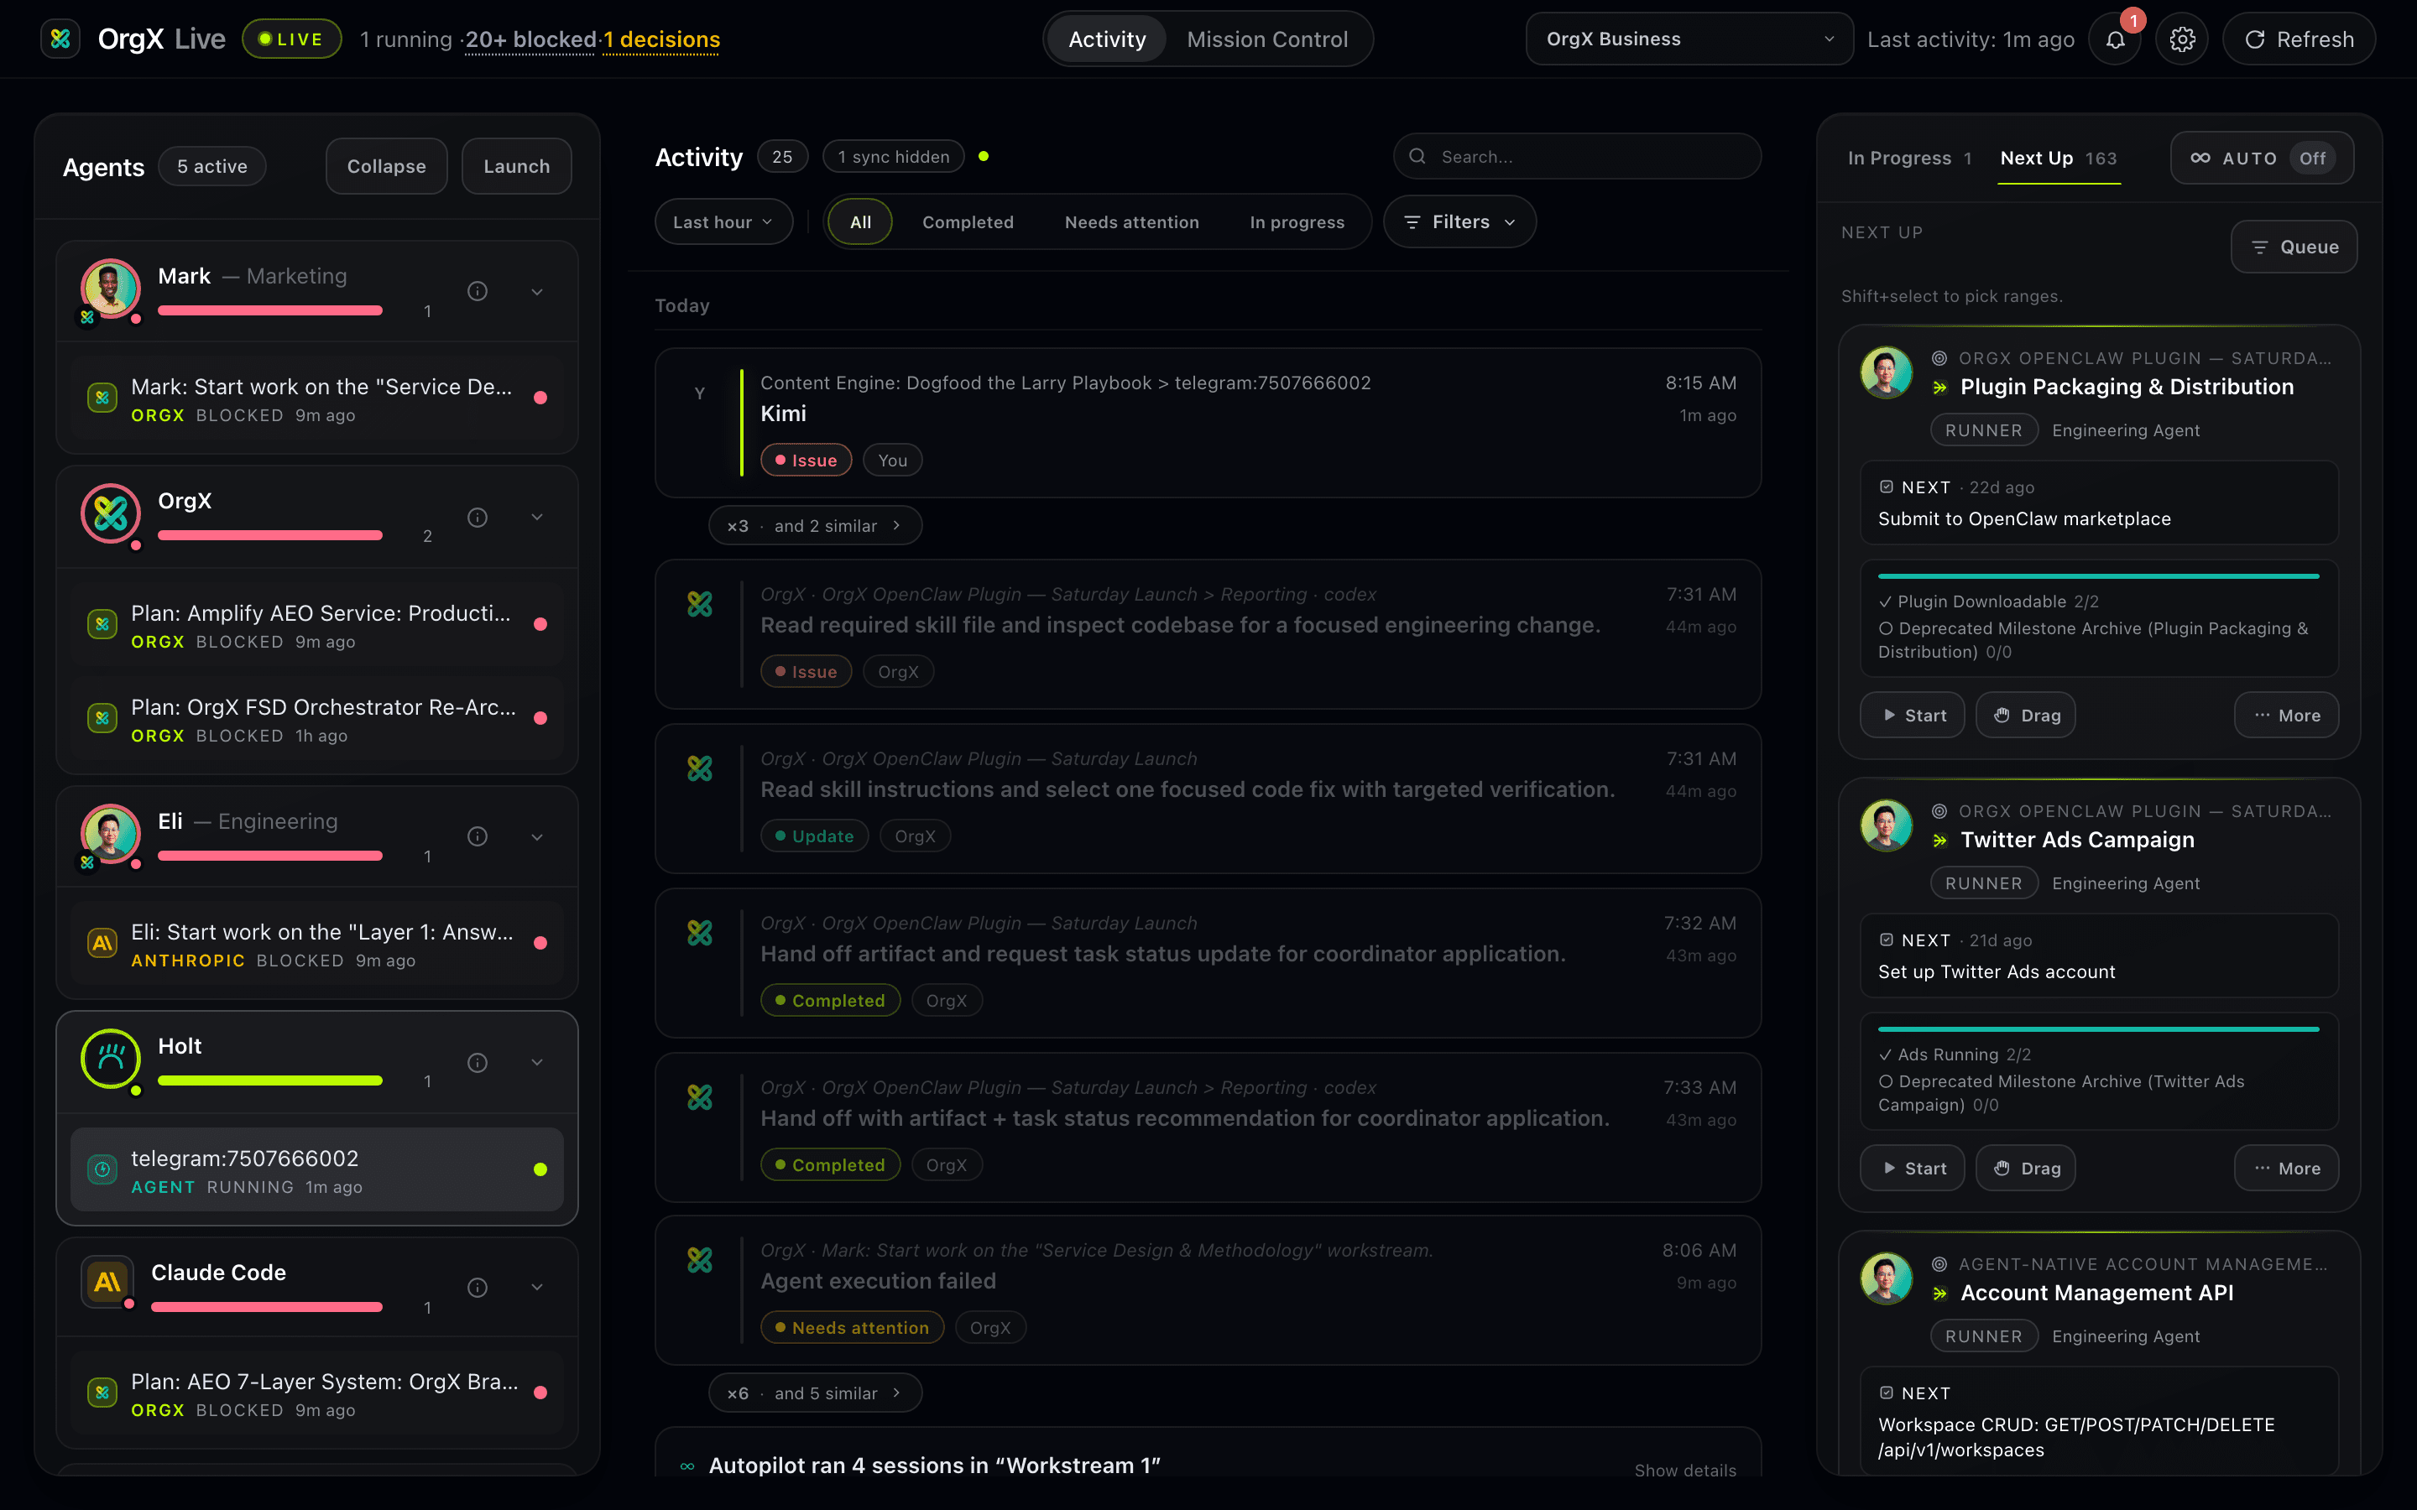Viewport: 2417px width, 1510px height.
Task: Expand the Holt agent card chevron
Action: click(538, 1061)
